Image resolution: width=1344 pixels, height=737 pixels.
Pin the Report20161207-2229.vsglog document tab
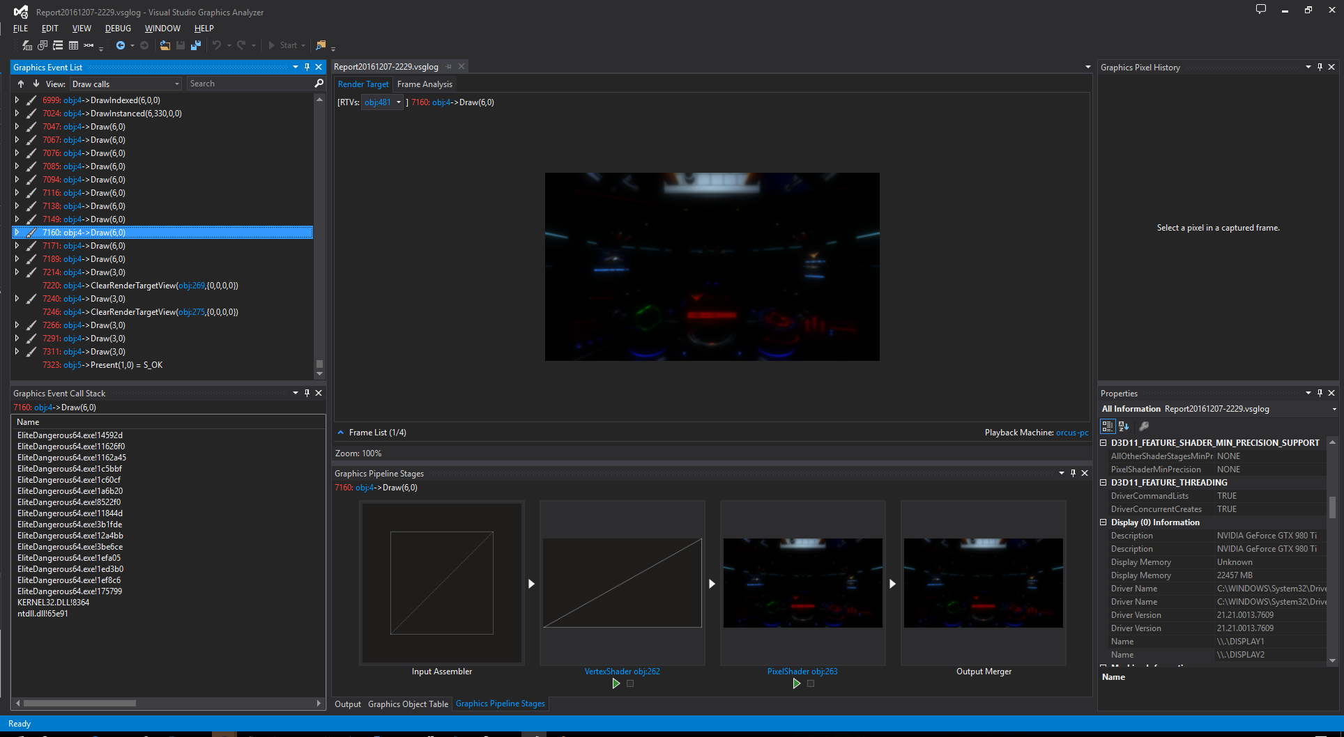[449, 67]
